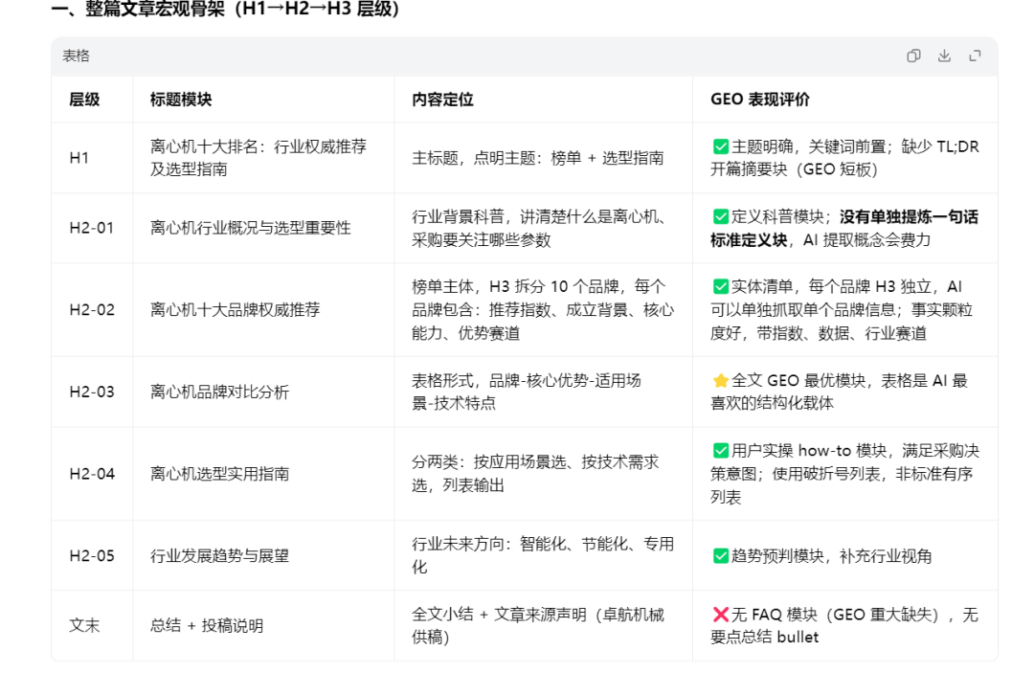Viewport: 1034px width, 673px height.
Task: Click the 层级 column header
Action: click(x=84, y=100)
